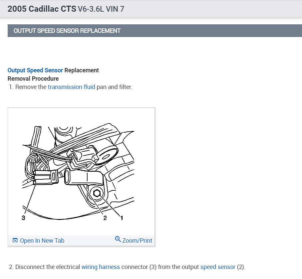Image resolution: width=302 pixels, height=279 pixels.
Task: Open the transmission fluid link
Action: (x=72, y=87)
